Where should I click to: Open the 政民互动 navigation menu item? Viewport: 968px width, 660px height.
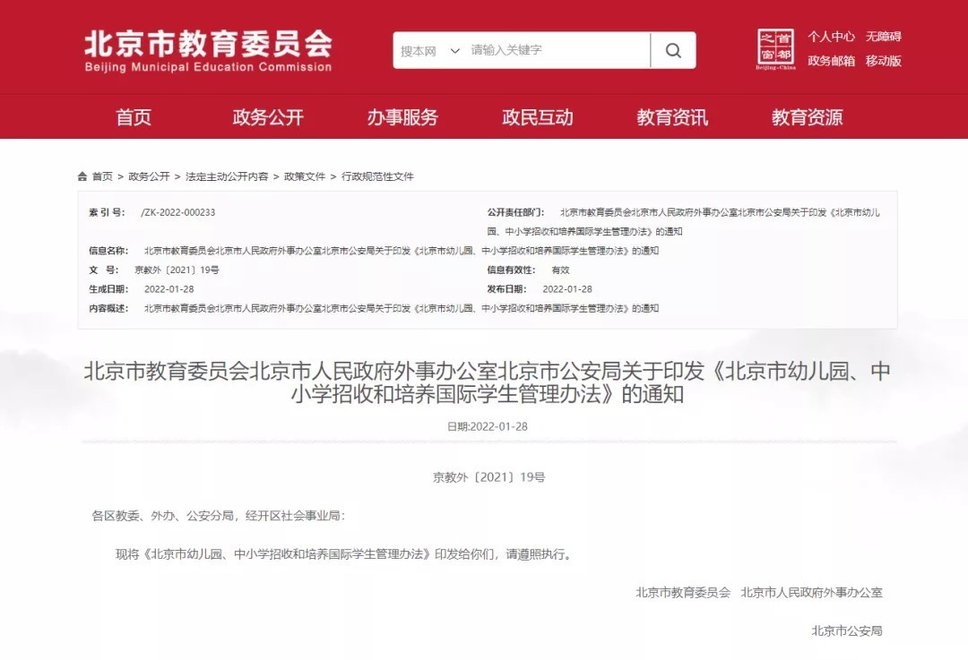538,117
